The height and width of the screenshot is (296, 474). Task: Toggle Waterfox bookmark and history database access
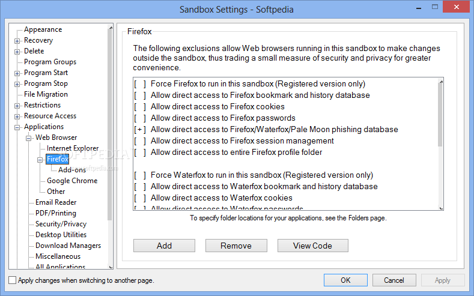click(140, 187)
